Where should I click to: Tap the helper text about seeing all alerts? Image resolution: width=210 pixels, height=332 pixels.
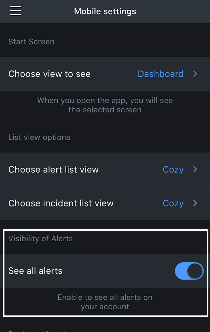(x=105, y=302)
